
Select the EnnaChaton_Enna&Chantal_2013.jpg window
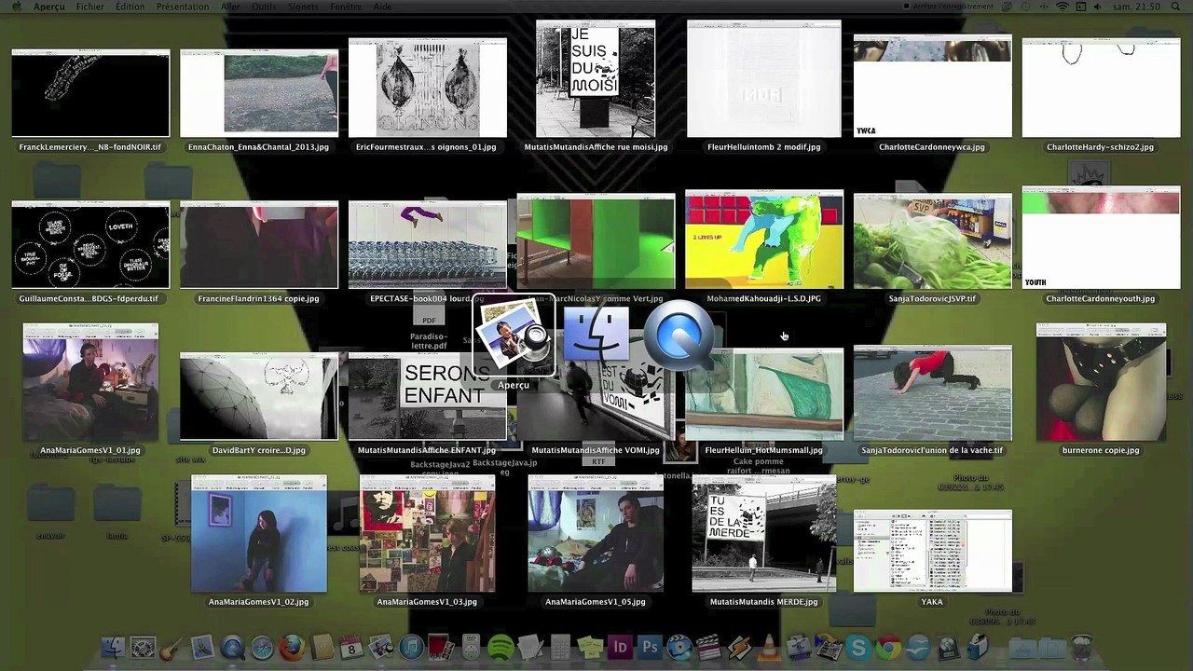tap(259, 93)
